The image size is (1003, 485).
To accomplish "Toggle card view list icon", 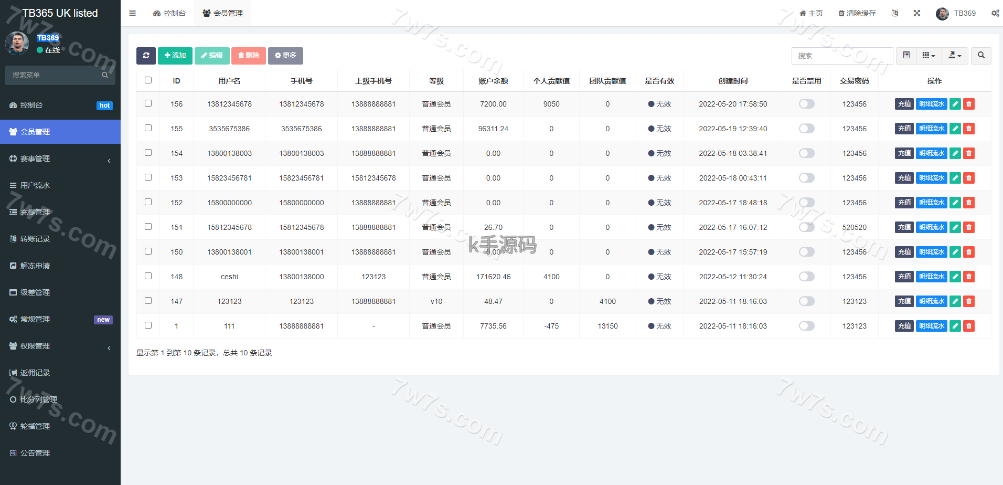I will pos(906,56).
